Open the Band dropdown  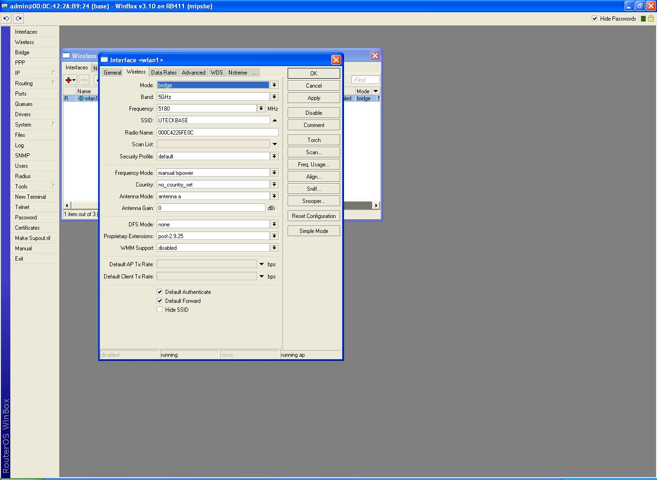click(x=275, y=97)
